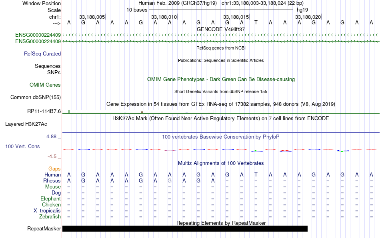The image size is (380, 238).
Task: Click the chr1: ruler label
Action: [x=55, y=17]
